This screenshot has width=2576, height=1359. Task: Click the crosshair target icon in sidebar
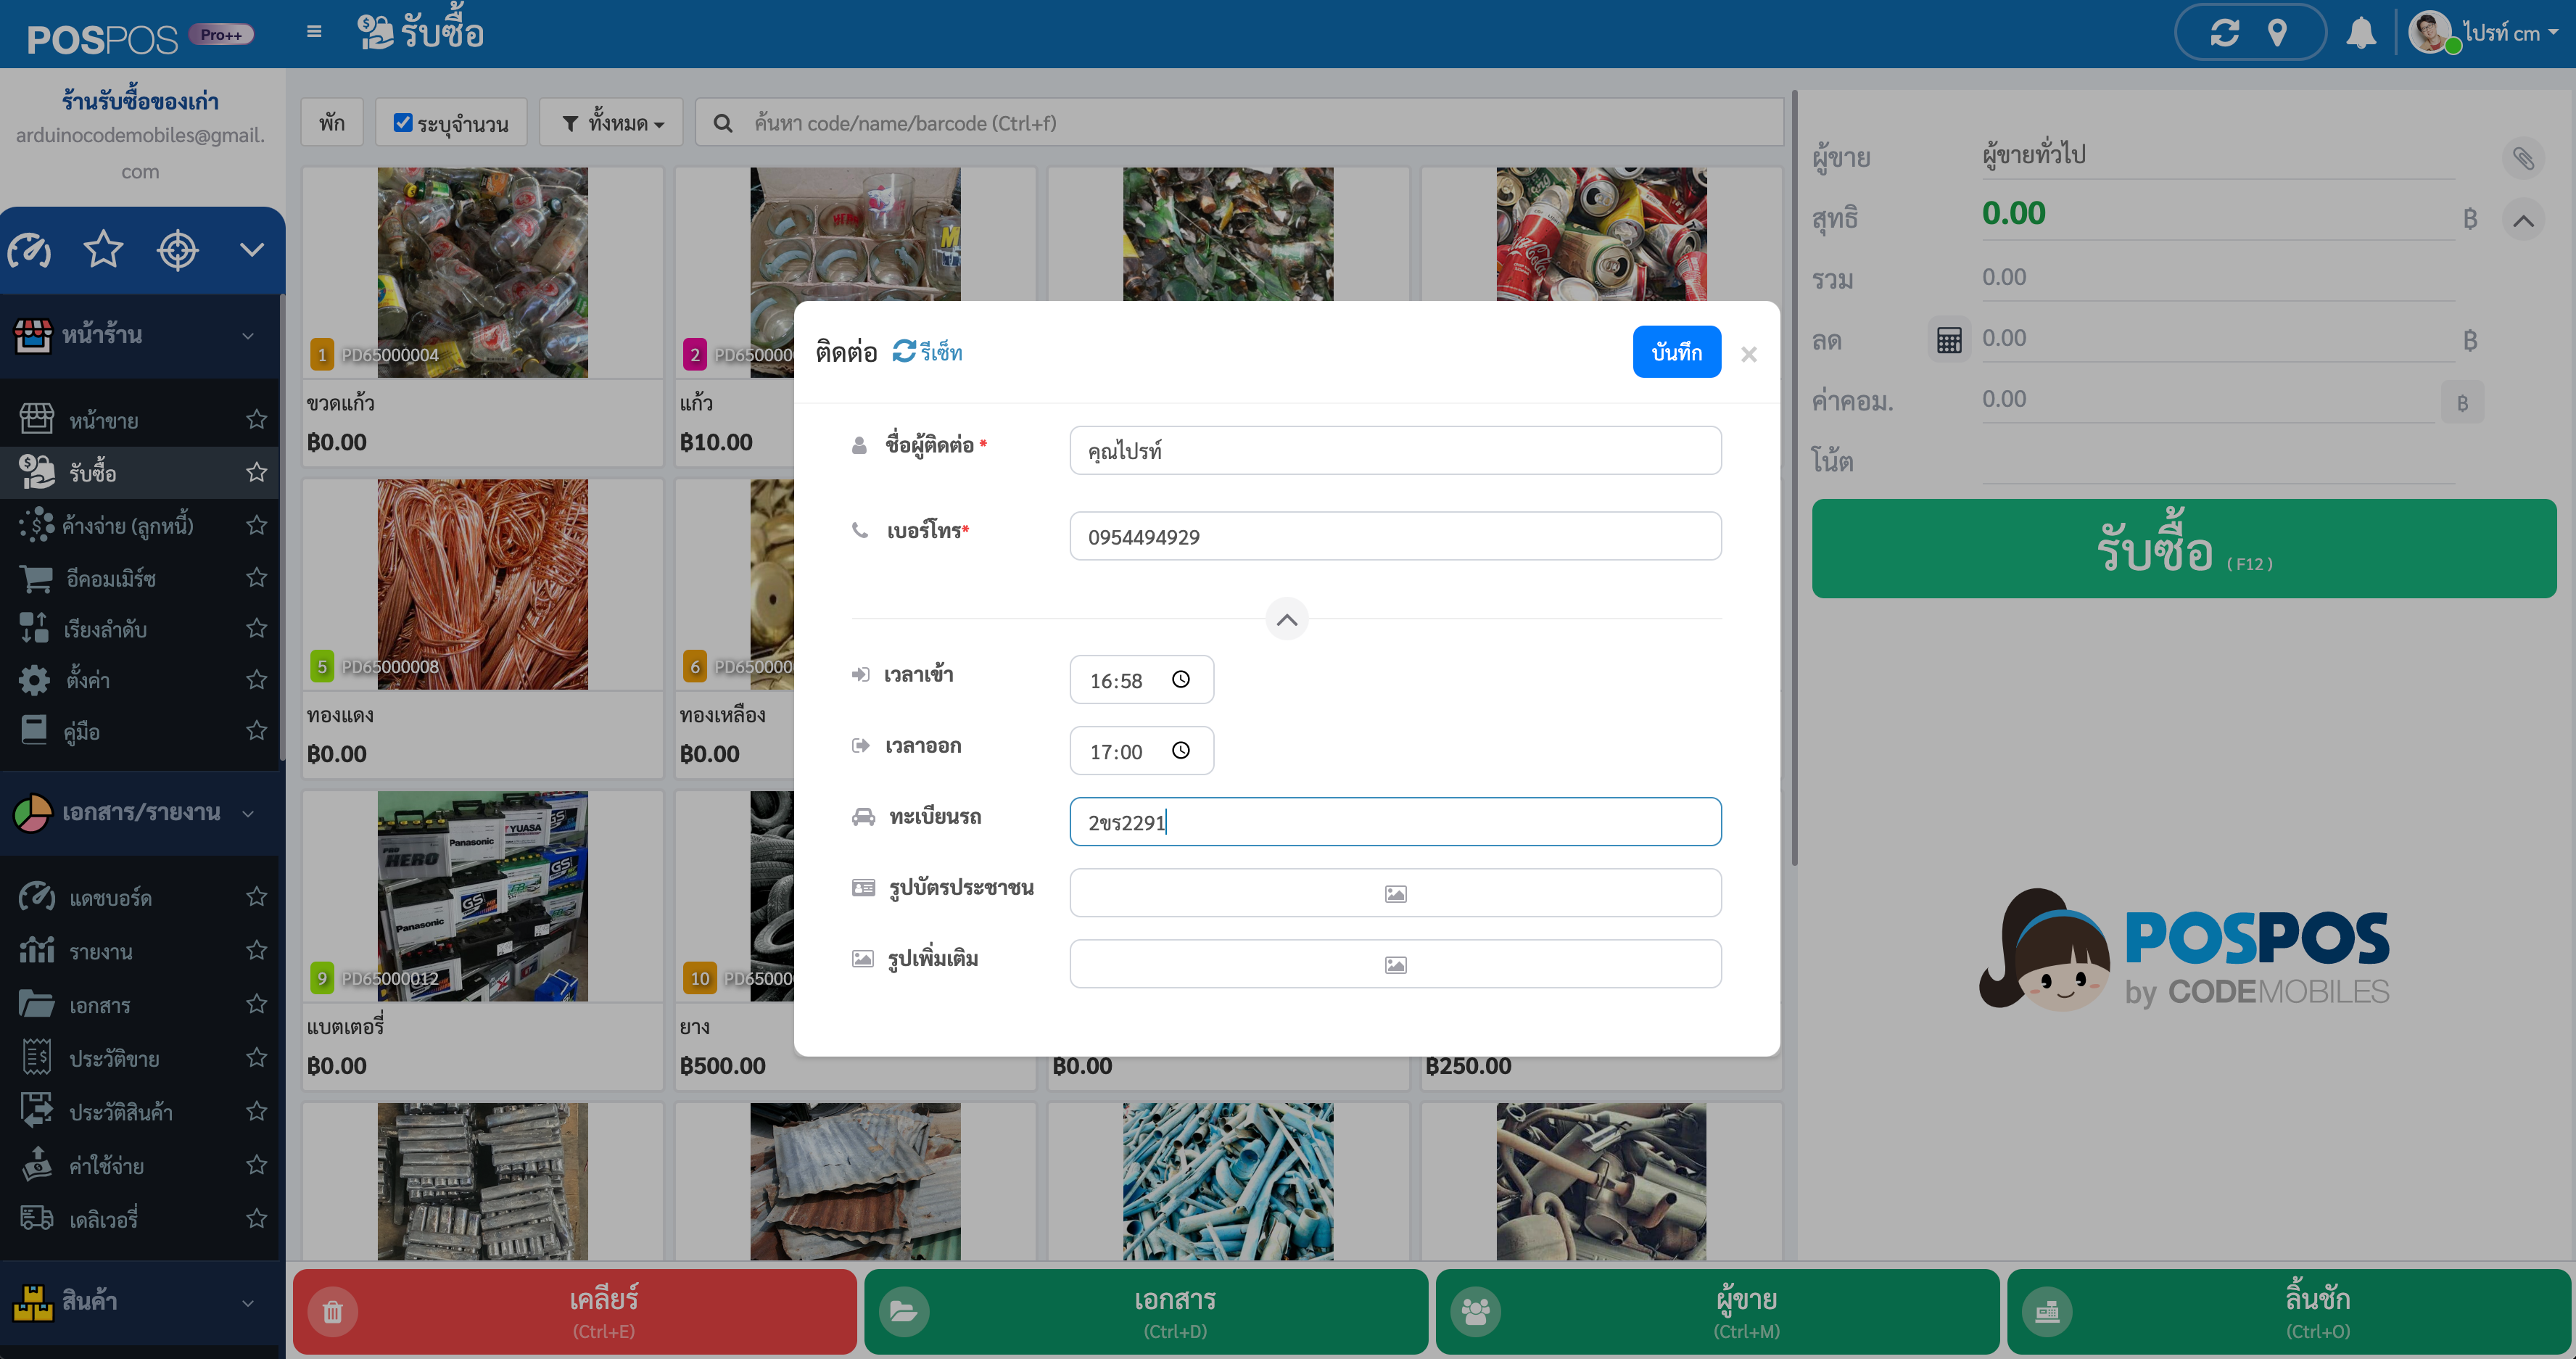(178, 250)
